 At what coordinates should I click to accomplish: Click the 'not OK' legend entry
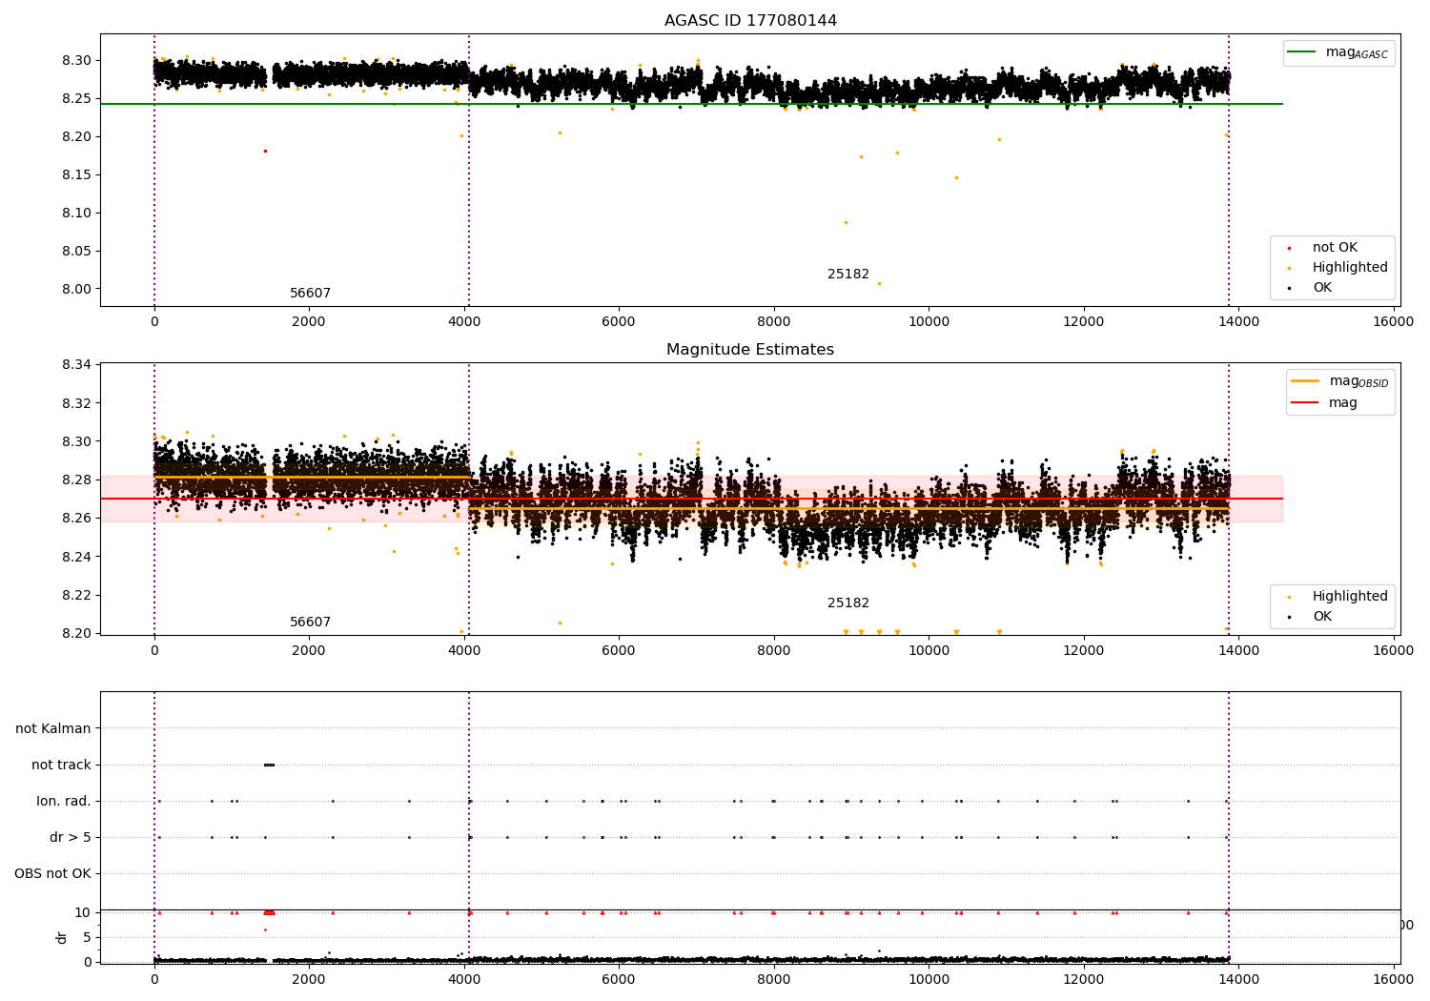click(1335, 248)
